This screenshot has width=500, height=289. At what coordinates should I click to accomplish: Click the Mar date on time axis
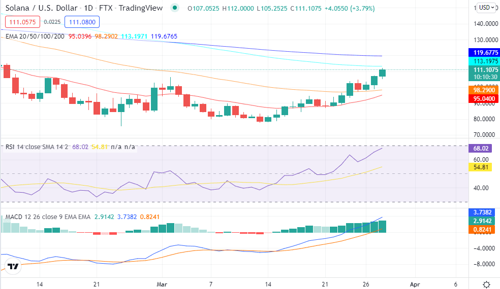[162, 284]
